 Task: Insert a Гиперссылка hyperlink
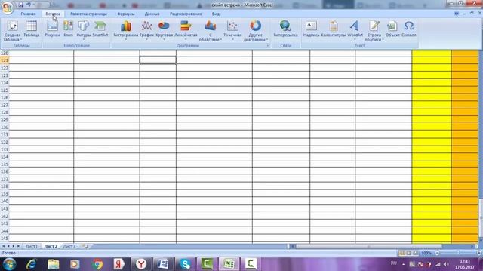[285, 29]
